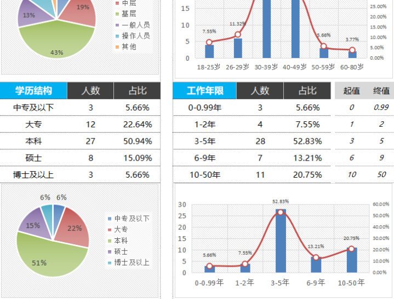The image size is (394, 299).
Task: Select the 硕士 table cell
Action: click(33, 158)
